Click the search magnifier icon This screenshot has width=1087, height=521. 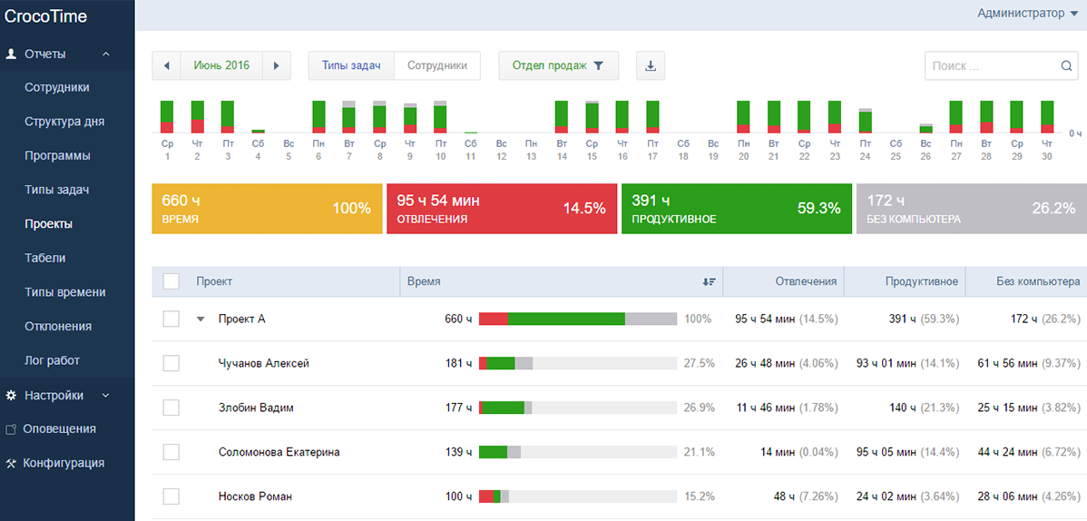click(x=1067, y=66)
